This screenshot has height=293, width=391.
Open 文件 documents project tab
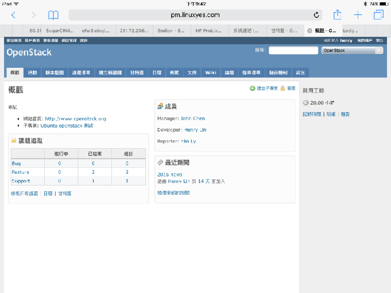pos(192,72)
